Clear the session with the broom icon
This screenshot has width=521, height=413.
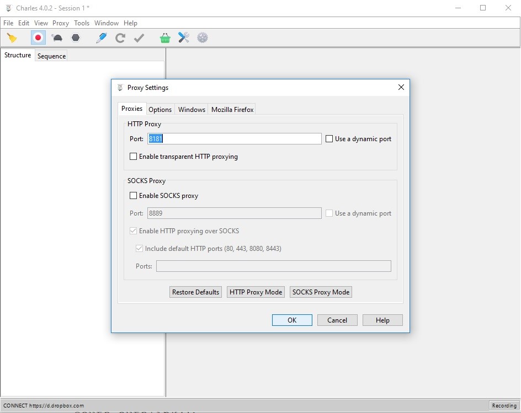coord(12,38)
